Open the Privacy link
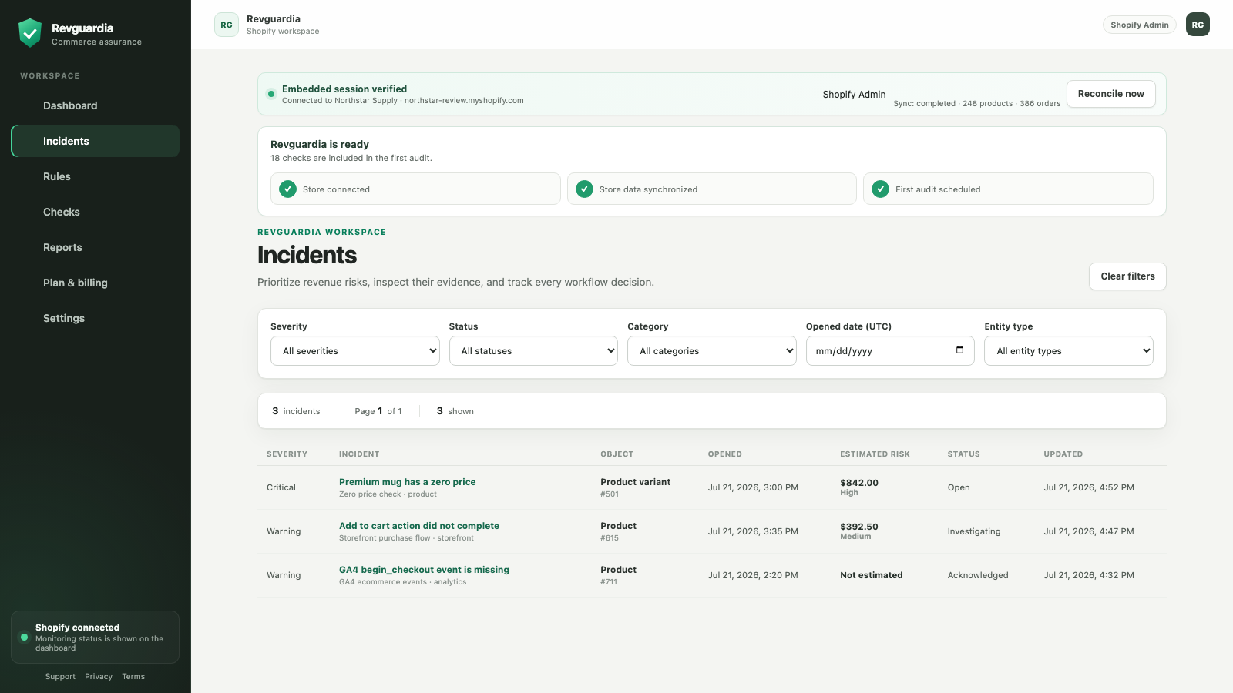The width and height of the screenshot is (1233, 693). tap(99, 677)
